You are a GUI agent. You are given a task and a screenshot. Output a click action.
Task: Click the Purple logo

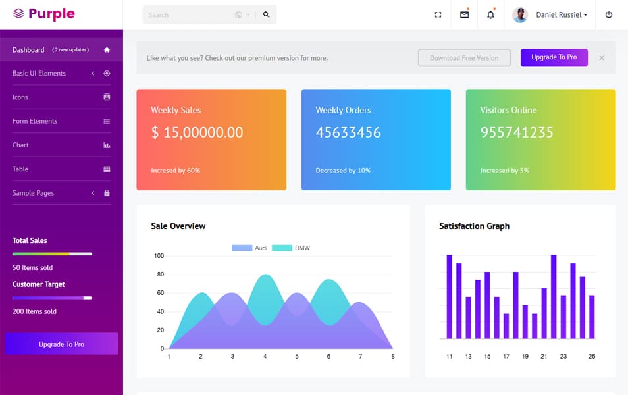(44, 14)
